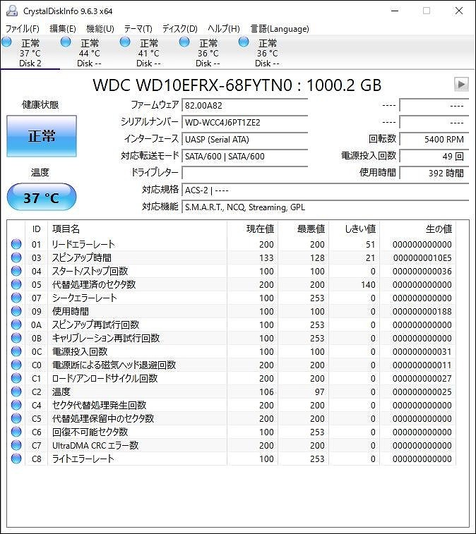Click the empty ドライブレター field
The width and height of the screenshot is (476, 534).
pos(245,173)
